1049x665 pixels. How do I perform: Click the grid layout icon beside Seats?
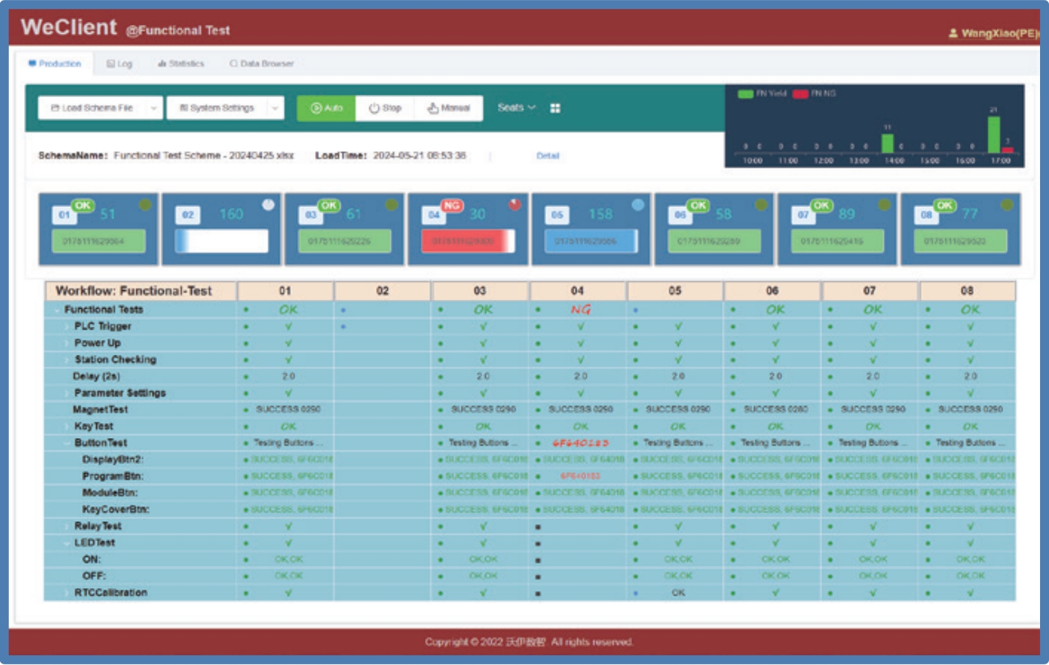coord(555,108)
